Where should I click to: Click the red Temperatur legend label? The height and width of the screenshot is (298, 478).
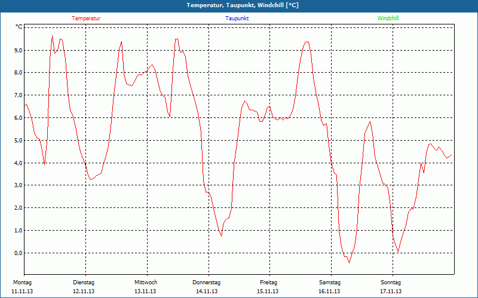click(86, 18)
